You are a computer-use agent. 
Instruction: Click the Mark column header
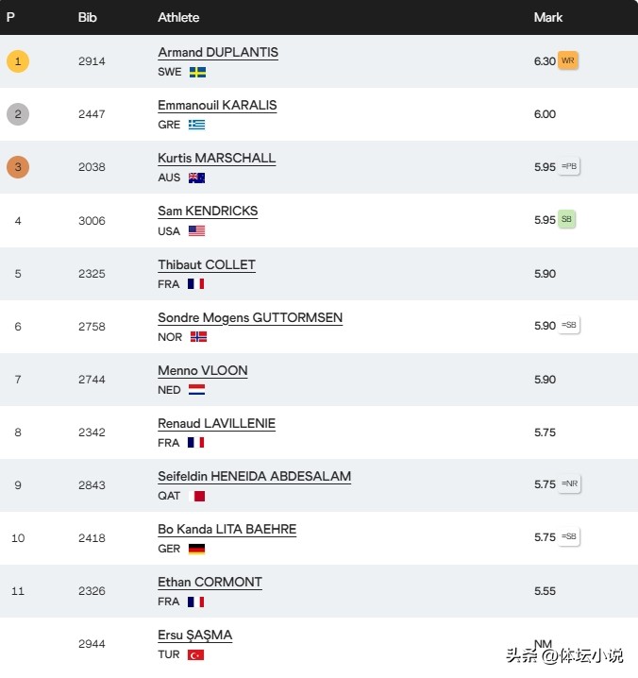click(x=547, y=17)
